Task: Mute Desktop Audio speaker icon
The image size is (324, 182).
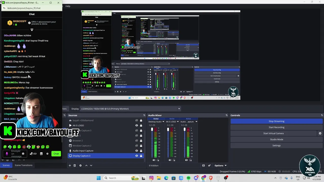Action: click(x=154, y=160)
